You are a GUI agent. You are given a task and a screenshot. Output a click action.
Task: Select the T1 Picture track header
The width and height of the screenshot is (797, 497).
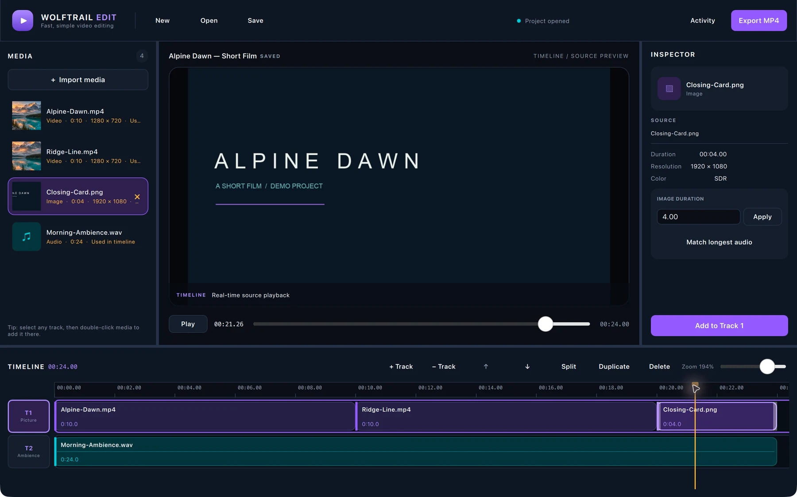pyautogui.click(x=29, y=416)
